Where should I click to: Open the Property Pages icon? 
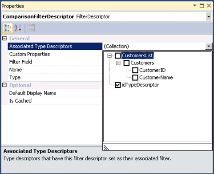click(31, 28)
